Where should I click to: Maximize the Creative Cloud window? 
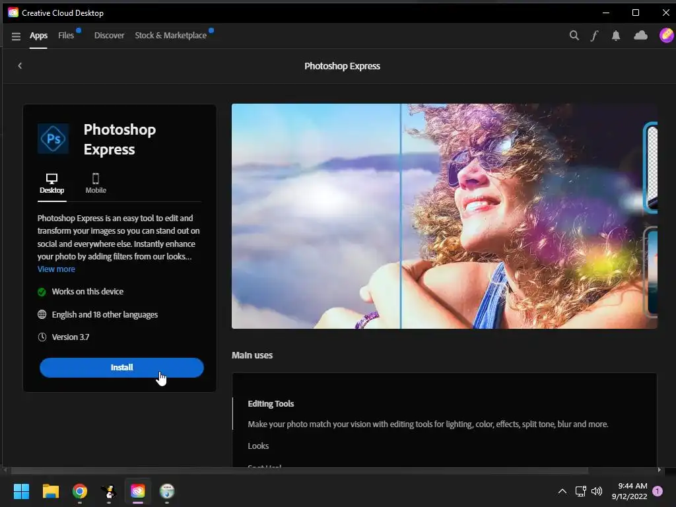pyautogui.click(x=636, y=13)
